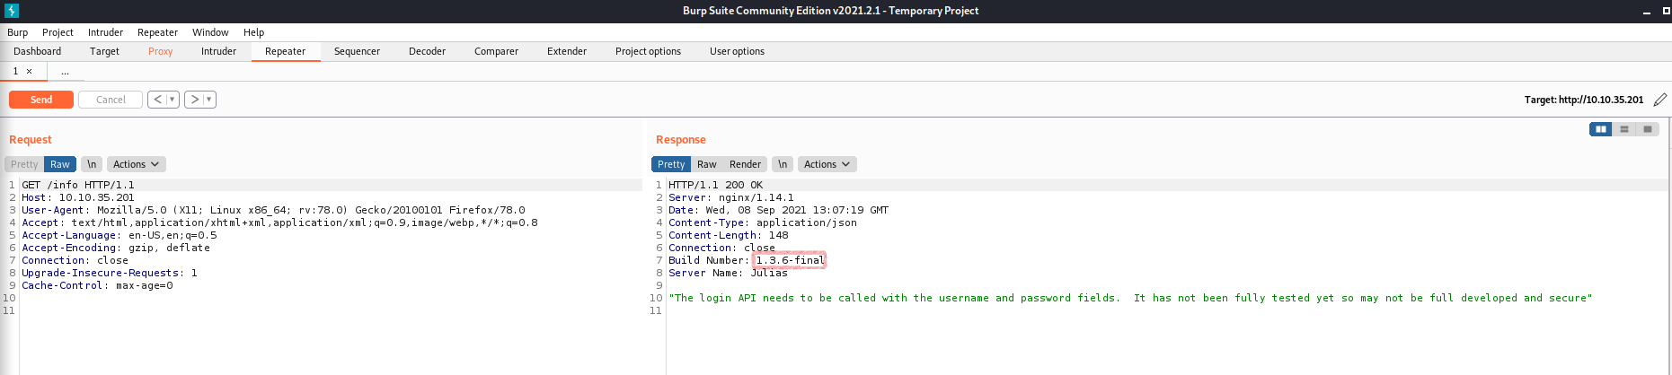
Task: Go forward to next request arrow
Action: tap(195, 100)
